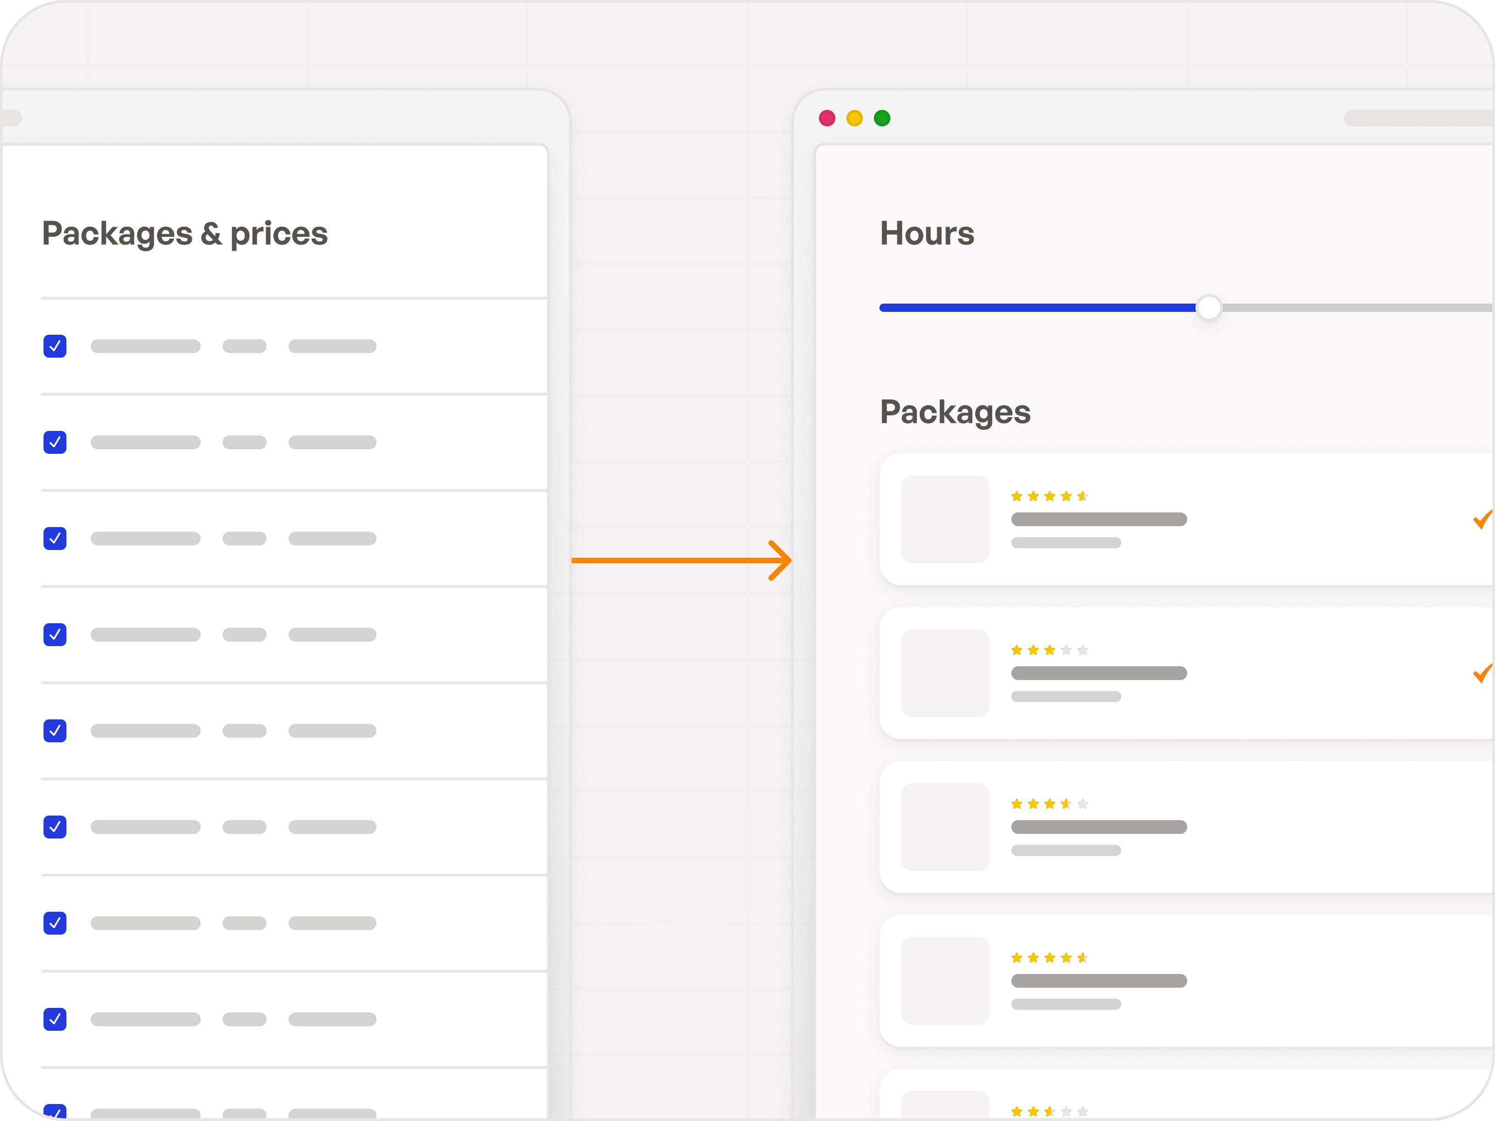Toggle the seventh checkbox in Packages & prices
The height and width of the screenshot is (1121, 1495).
point(55,924)
